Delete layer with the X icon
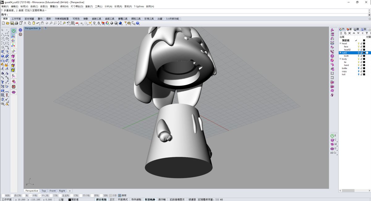Viewport: 371px width, 201px height. (x=350, y=33)
